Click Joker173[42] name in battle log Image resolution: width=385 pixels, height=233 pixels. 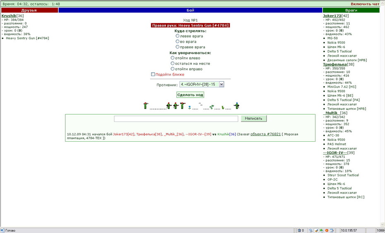point(124,134)
